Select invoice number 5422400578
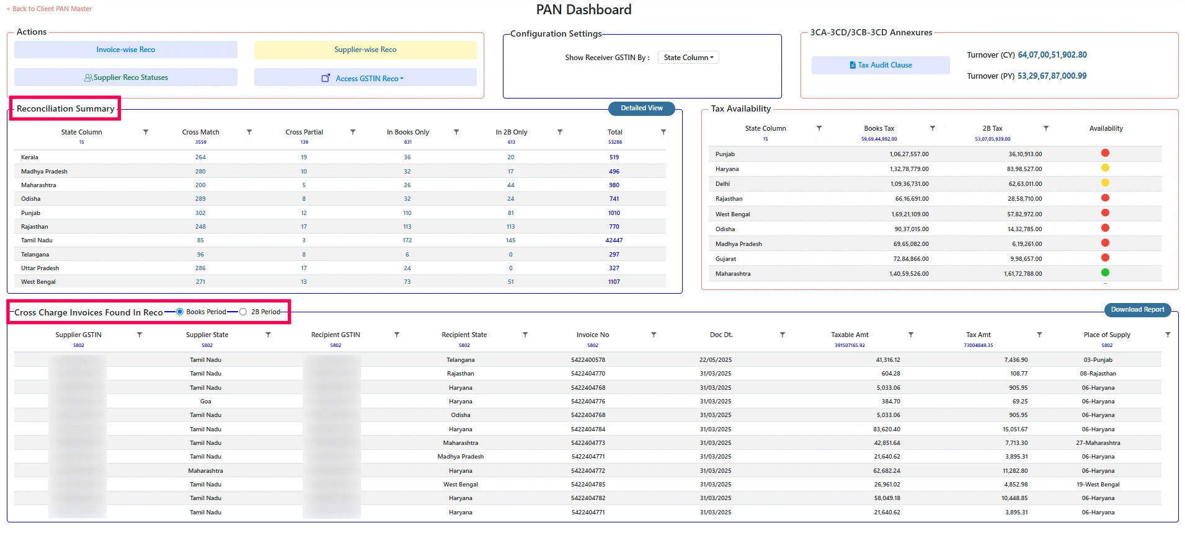The image size is (1185, 541). pyautogui.click(x=588, y=360)
